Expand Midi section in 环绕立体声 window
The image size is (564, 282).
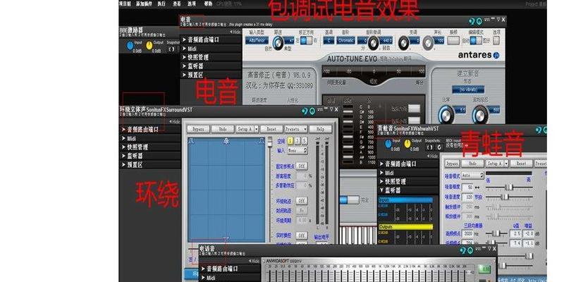150,138
